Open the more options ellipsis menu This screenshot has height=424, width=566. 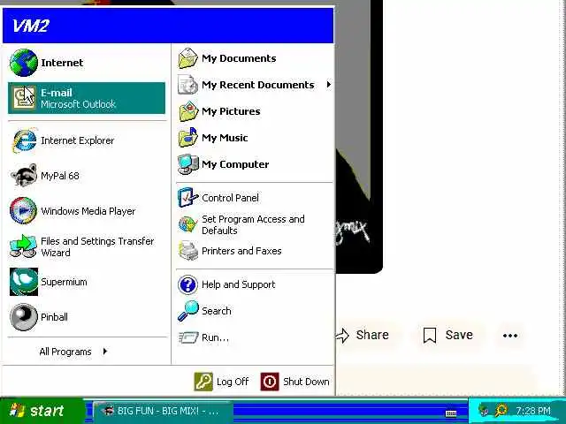click(510, 336)
